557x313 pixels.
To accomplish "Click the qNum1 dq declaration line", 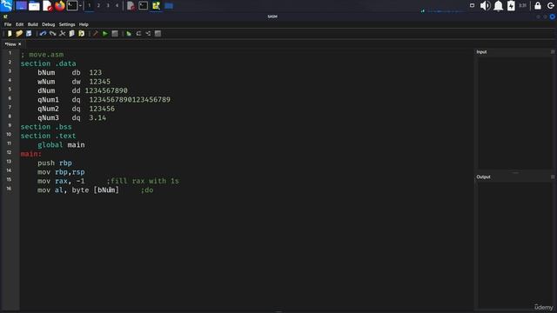I will coord(104,100).
